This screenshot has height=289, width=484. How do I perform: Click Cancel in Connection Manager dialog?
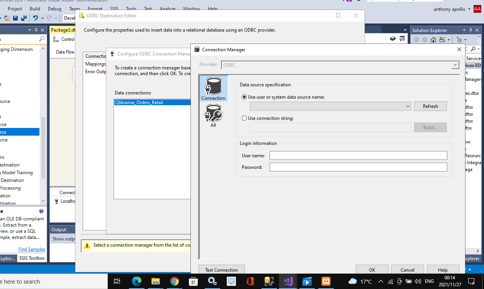tap(408, 270)
